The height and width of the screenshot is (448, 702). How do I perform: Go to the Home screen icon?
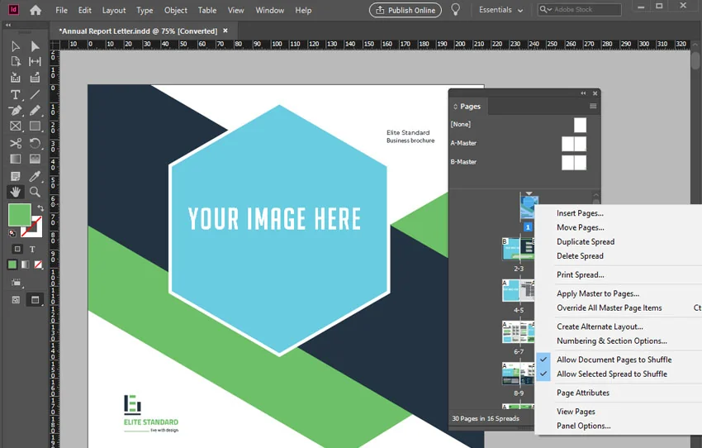click(x=36, y=10)
